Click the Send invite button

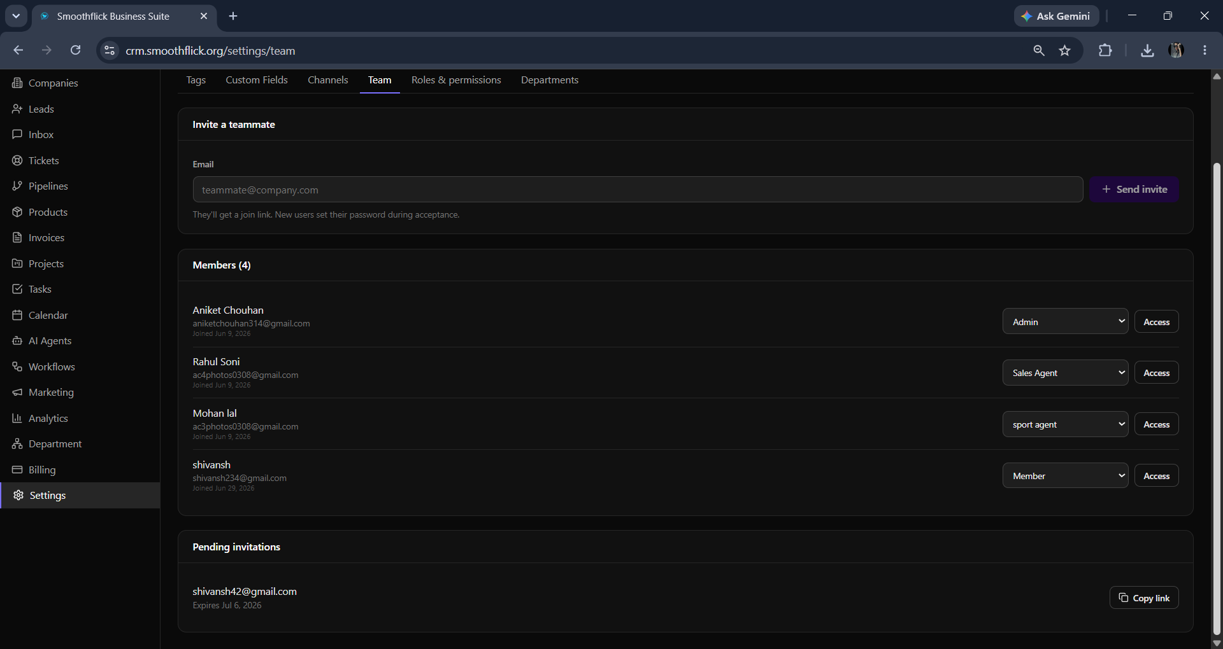click(x=1134, y=190)
